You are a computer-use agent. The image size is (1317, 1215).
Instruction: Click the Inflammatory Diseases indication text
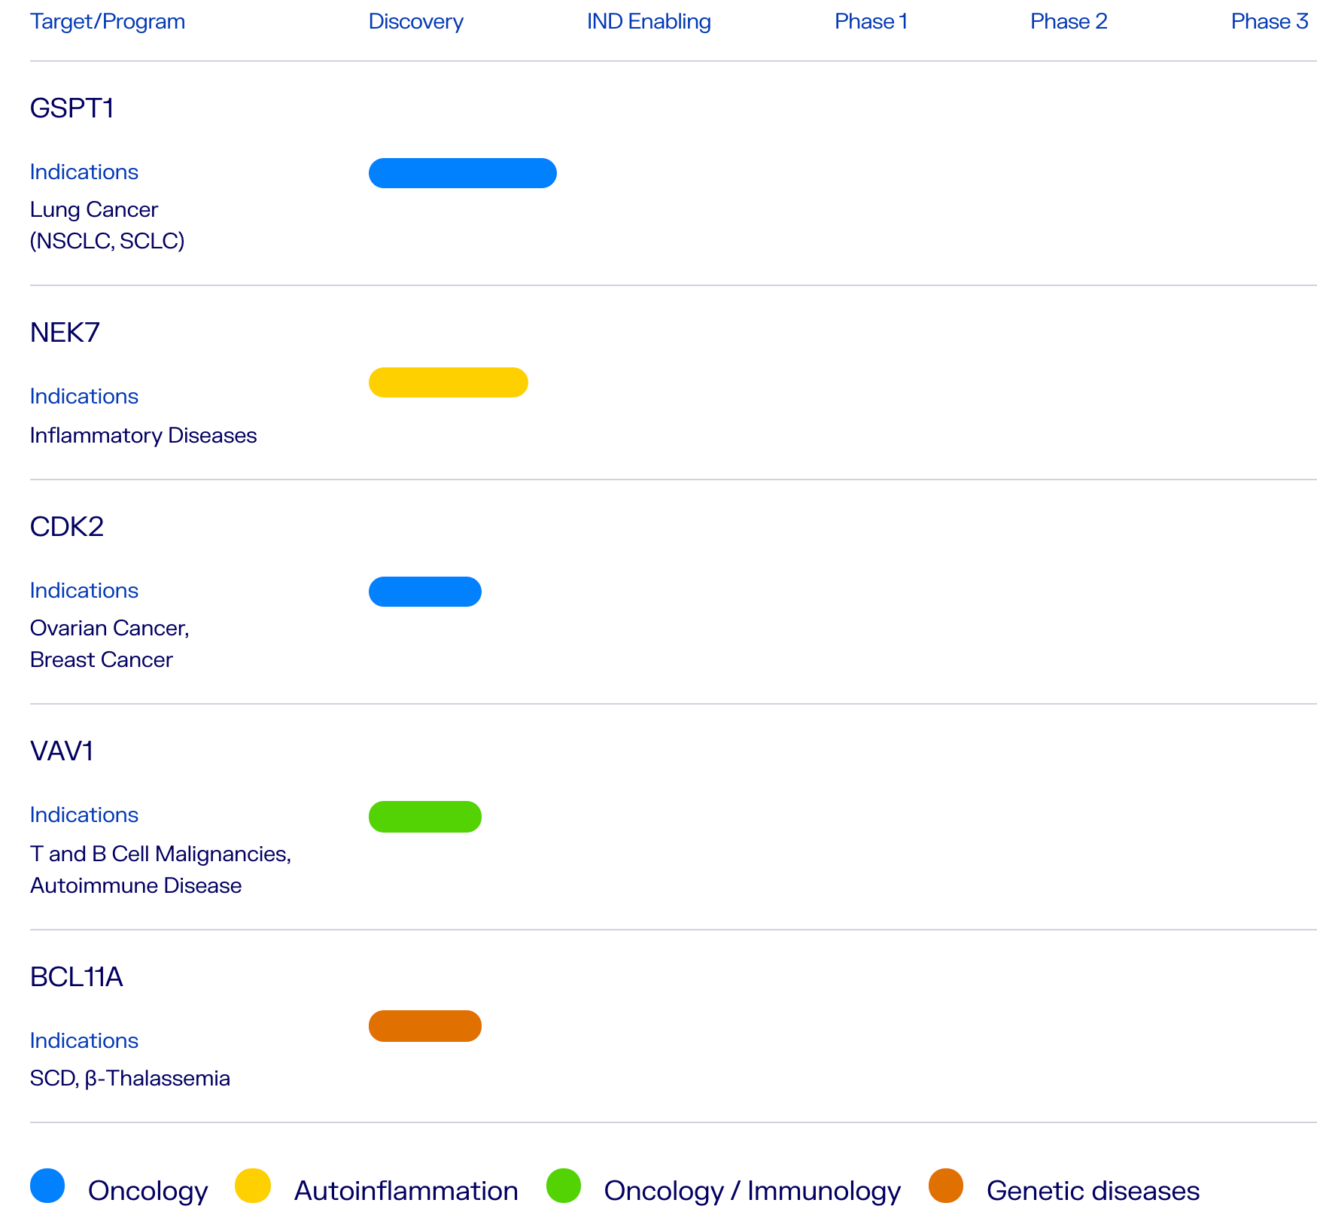(144, 436)
